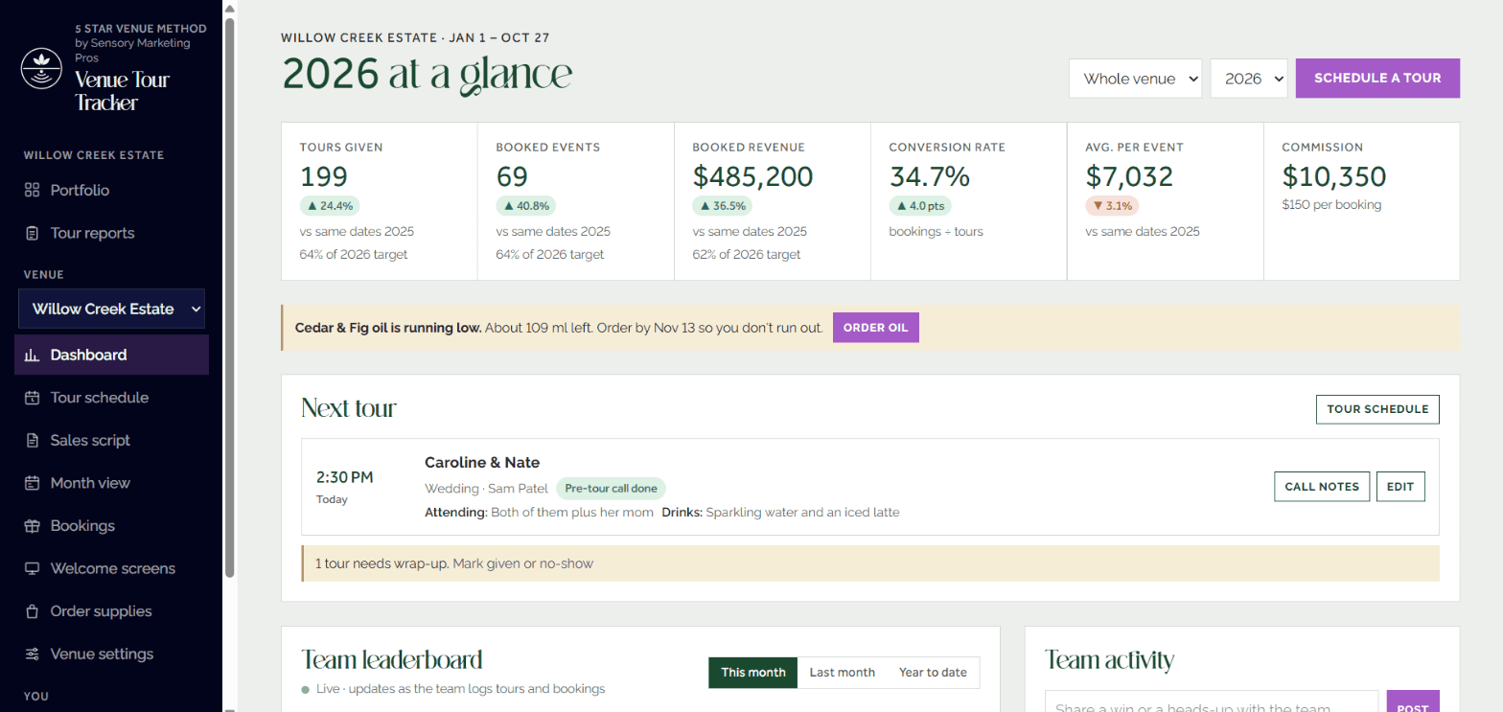Click the 24.4% tours given change badge

pyautogui.click(x=330, y=205)
